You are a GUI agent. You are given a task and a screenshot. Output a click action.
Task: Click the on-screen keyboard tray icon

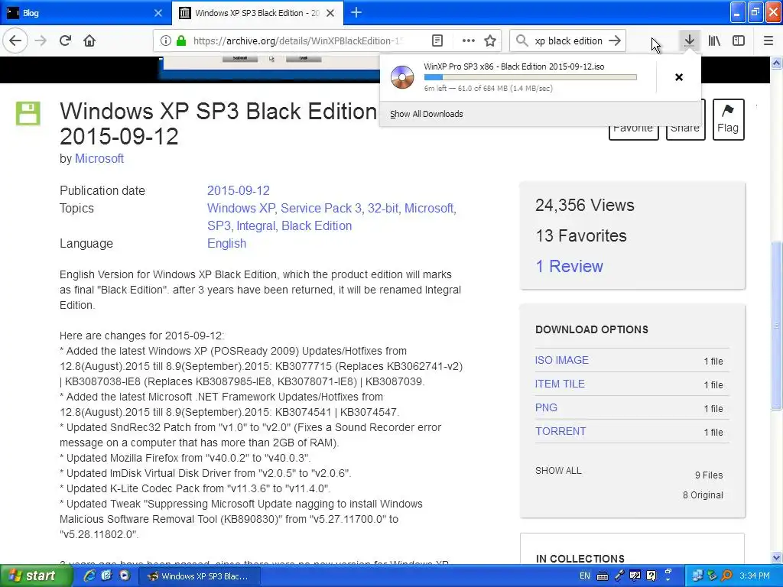603,576
